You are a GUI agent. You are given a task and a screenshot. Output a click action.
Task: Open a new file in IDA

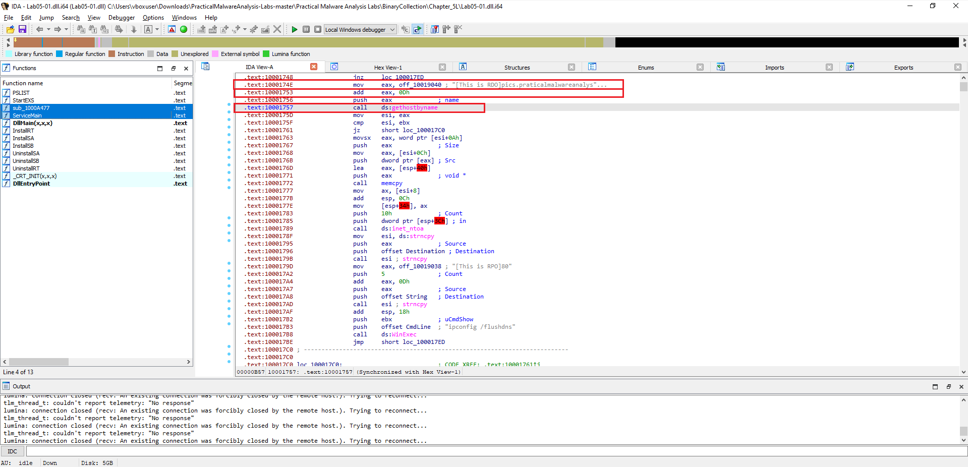pyautogui.click(x=9, y=29)
